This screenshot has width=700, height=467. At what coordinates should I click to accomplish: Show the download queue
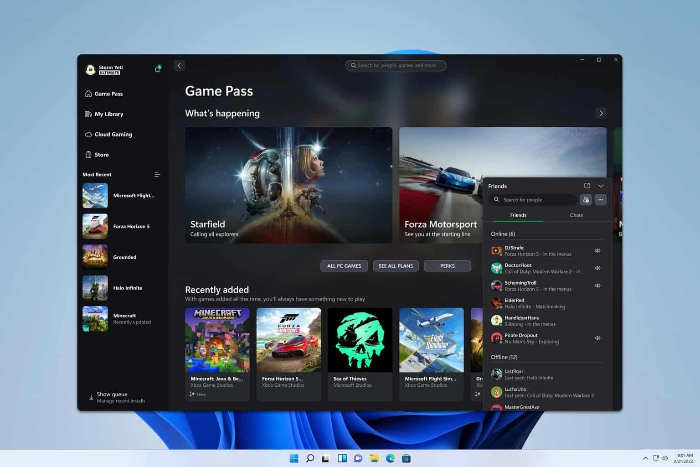tap(117, 397)
